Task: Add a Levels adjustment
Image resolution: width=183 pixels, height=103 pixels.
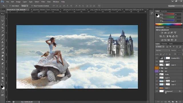Action: 165,33
